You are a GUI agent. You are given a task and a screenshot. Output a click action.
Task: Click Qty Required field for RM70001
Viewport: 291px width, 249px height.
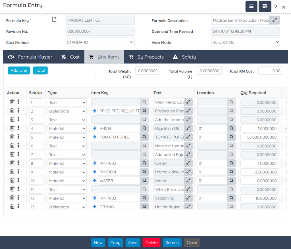click(x=260, y=172)
